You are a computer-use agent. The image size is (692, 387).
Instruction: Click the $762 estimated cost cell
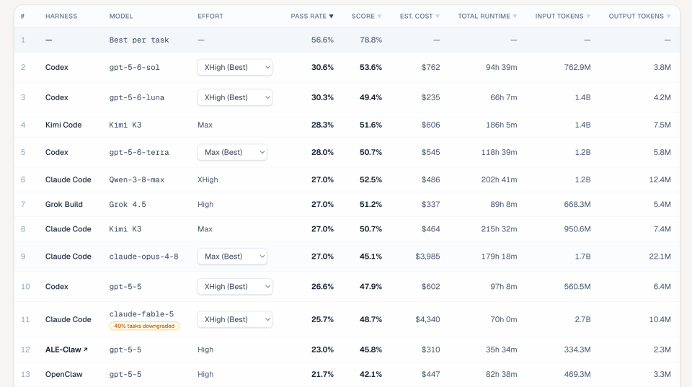click(431, 67)
